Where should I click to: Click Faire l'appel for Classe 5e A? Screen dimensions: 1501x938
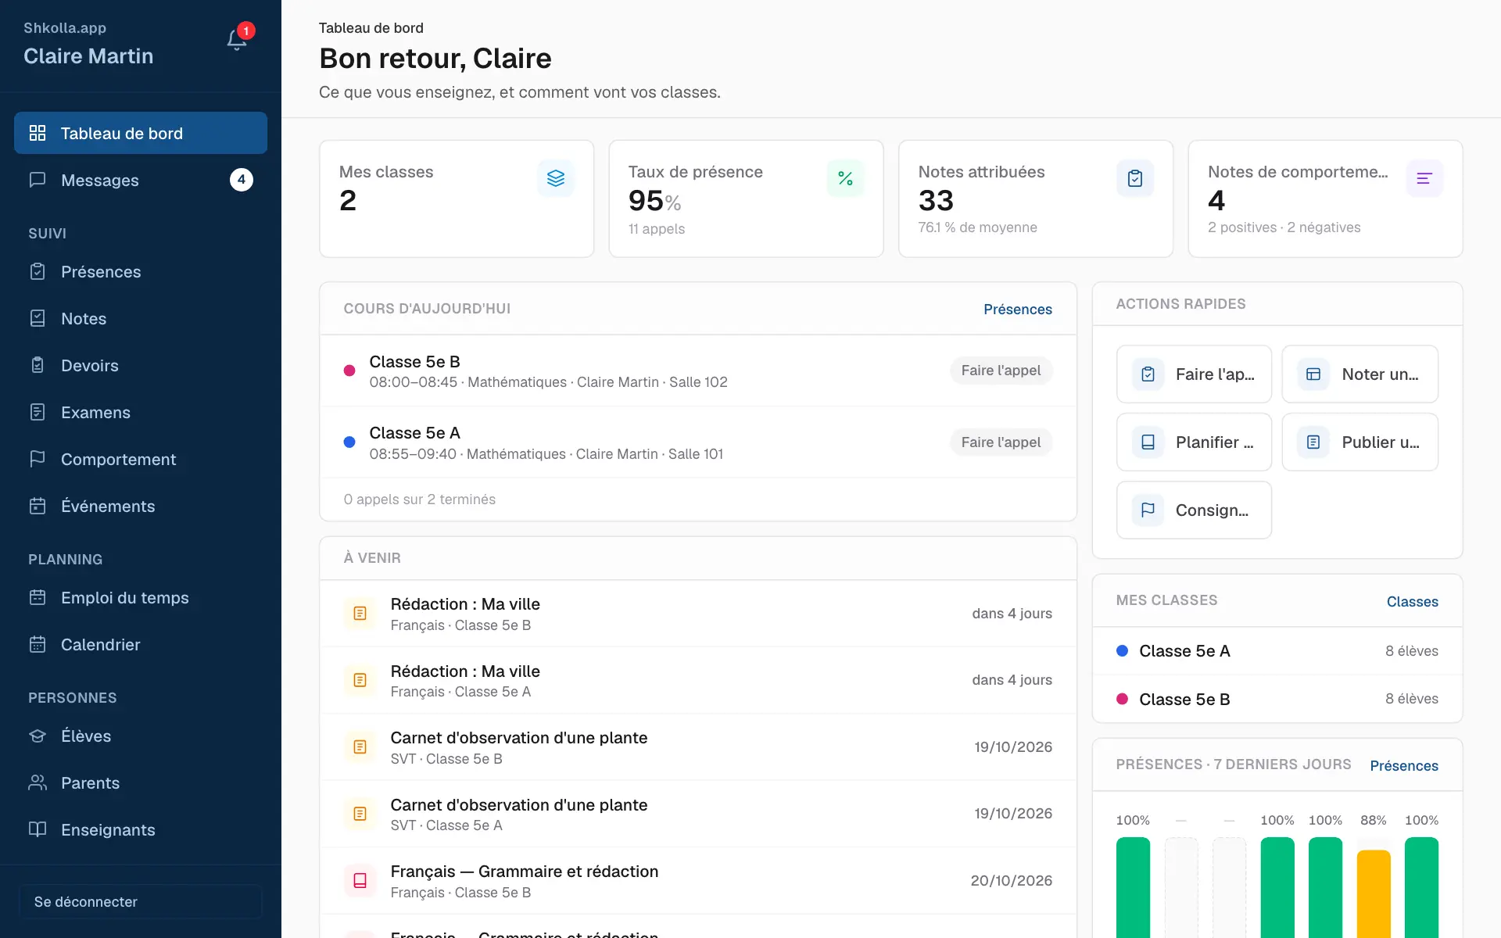point(1001,442)
